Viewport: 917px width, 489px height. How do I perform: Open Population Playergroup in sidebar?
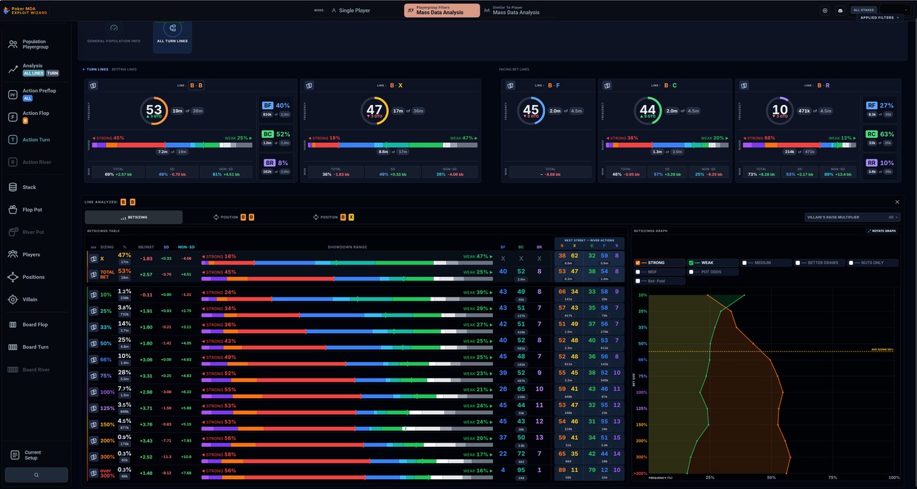pyautogui.click(x=35, y=44)
